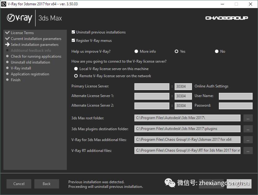
Task: Edit the V-Ray additional files path
Action: tap(187, 140)
